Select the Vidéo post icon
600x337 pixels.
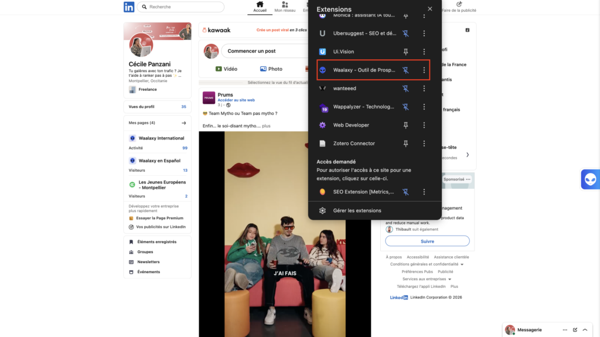(219, 69)
